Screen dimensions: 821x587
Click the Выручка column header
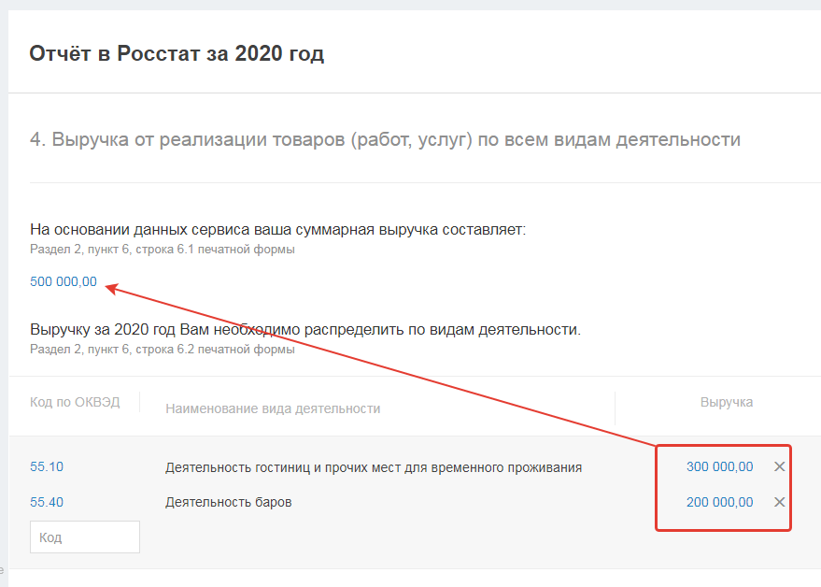(x=727, y=402)
